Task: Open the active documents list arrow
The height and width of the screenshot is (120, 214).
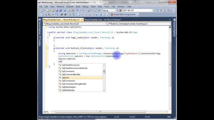Action: pos(170,20)
